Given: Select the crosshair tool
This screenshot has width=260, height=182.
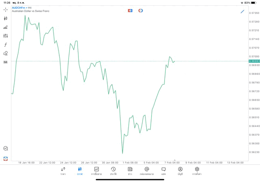Looking at the screenshot, I should (5, 9).
